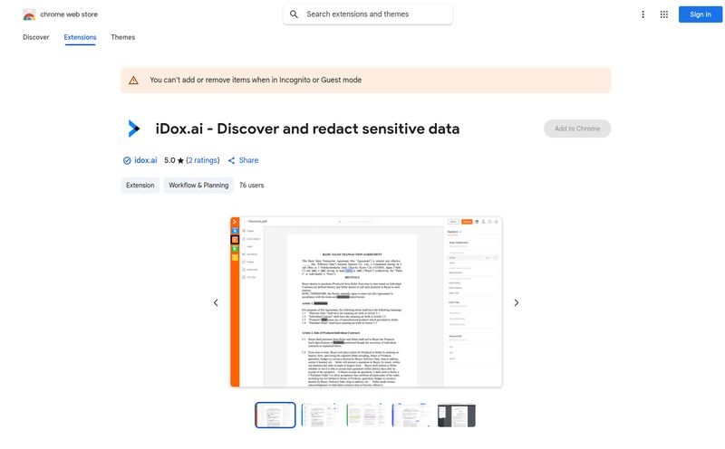Select the second screenshot thumbnail

(321, 415)
